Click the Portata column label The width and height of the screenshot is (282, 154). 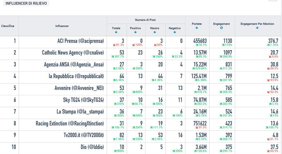point(197,24)
